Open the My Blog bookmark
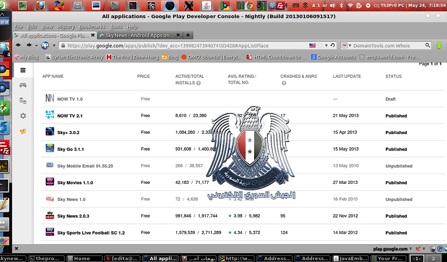This screenshot has height=262, width=447. (26, 57)
